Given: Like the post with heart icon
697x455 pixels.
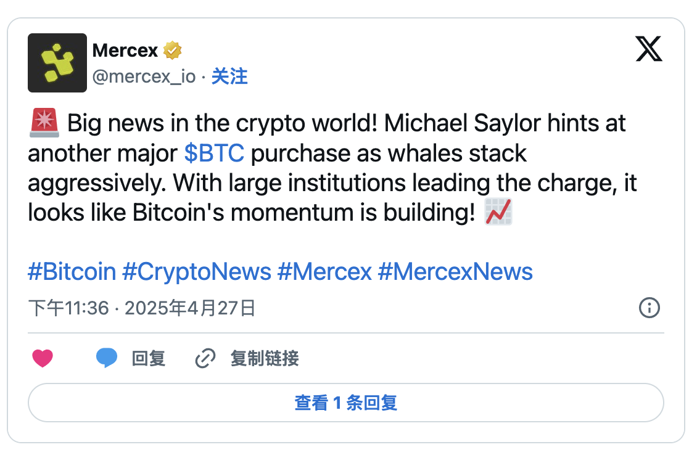Looking at the screenshot, I should pos(43,358).
